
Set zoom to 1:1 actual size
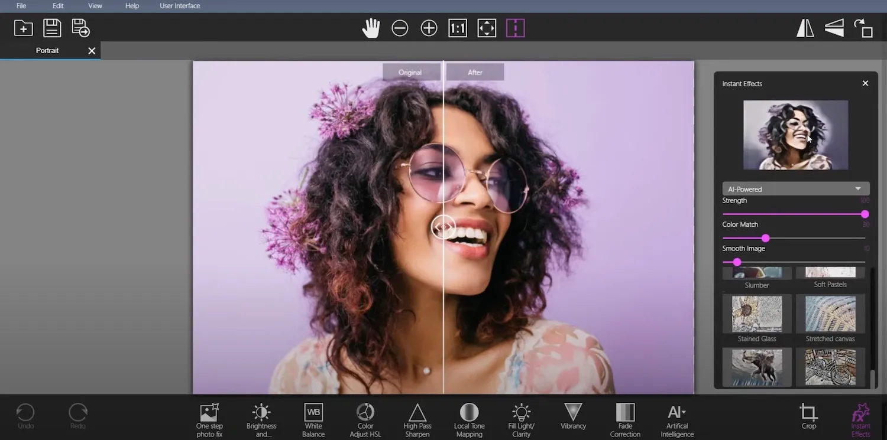pyautogui.click(x=458, y=28)
